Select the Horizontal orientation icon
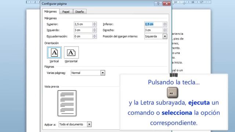This screenshot has height=132, width=235. [71, 52]
